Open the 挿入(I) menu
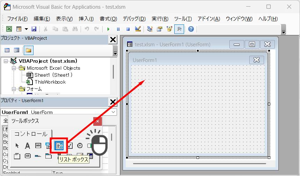 [86, 19]
